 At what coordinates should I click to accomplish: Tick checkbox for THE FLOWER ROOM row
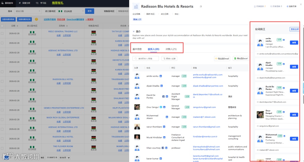[2, 148]
